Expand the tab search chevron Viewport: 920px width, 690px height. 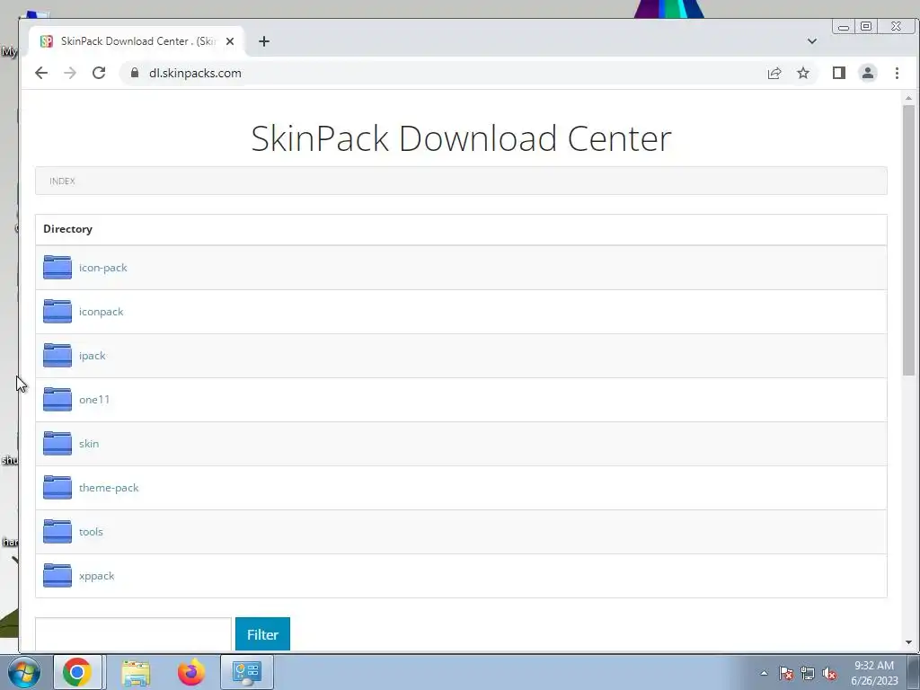coord(812,41)
